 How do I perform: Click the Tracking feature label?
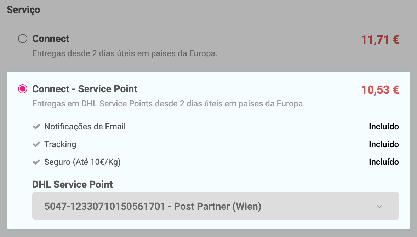(x=60, y=144)
